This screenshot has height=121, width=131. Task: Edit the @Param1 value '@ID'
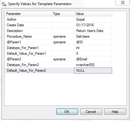click(x=93, y=42)
